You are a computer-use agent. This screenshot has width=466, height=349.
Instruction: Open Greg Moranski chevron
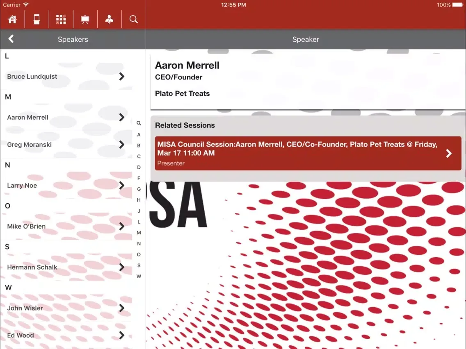121,145
